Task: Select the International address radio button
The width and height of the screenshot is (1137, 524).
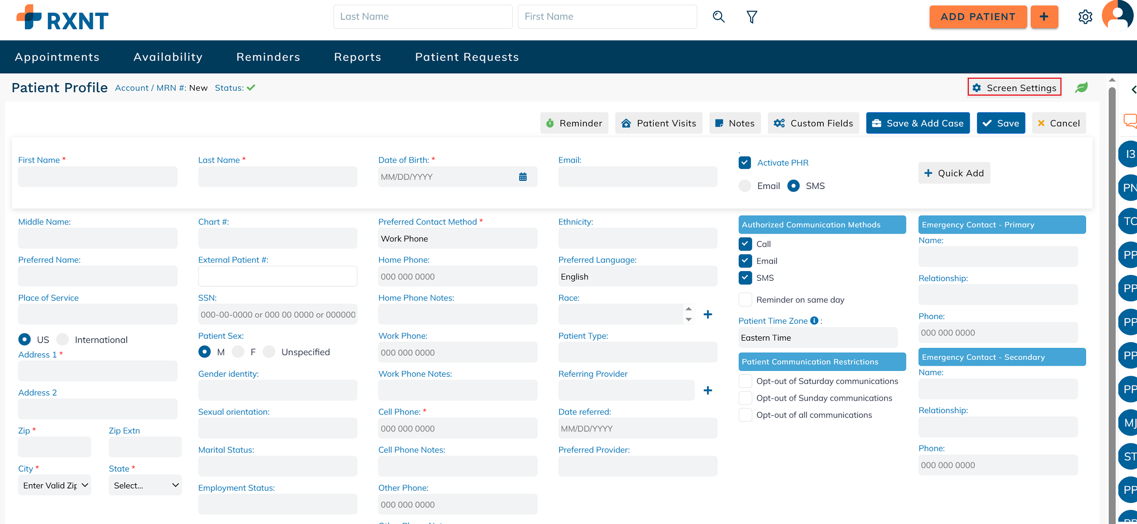Action: point(63,340)
